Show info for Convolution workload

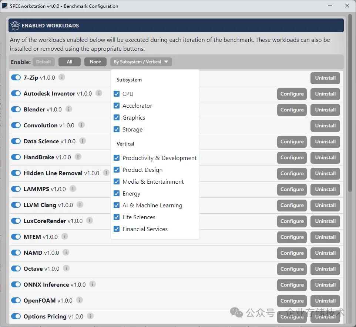click(81, 125)
